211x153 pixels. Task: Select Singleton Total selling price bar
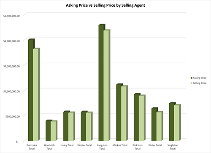click(x=177, y=123)
